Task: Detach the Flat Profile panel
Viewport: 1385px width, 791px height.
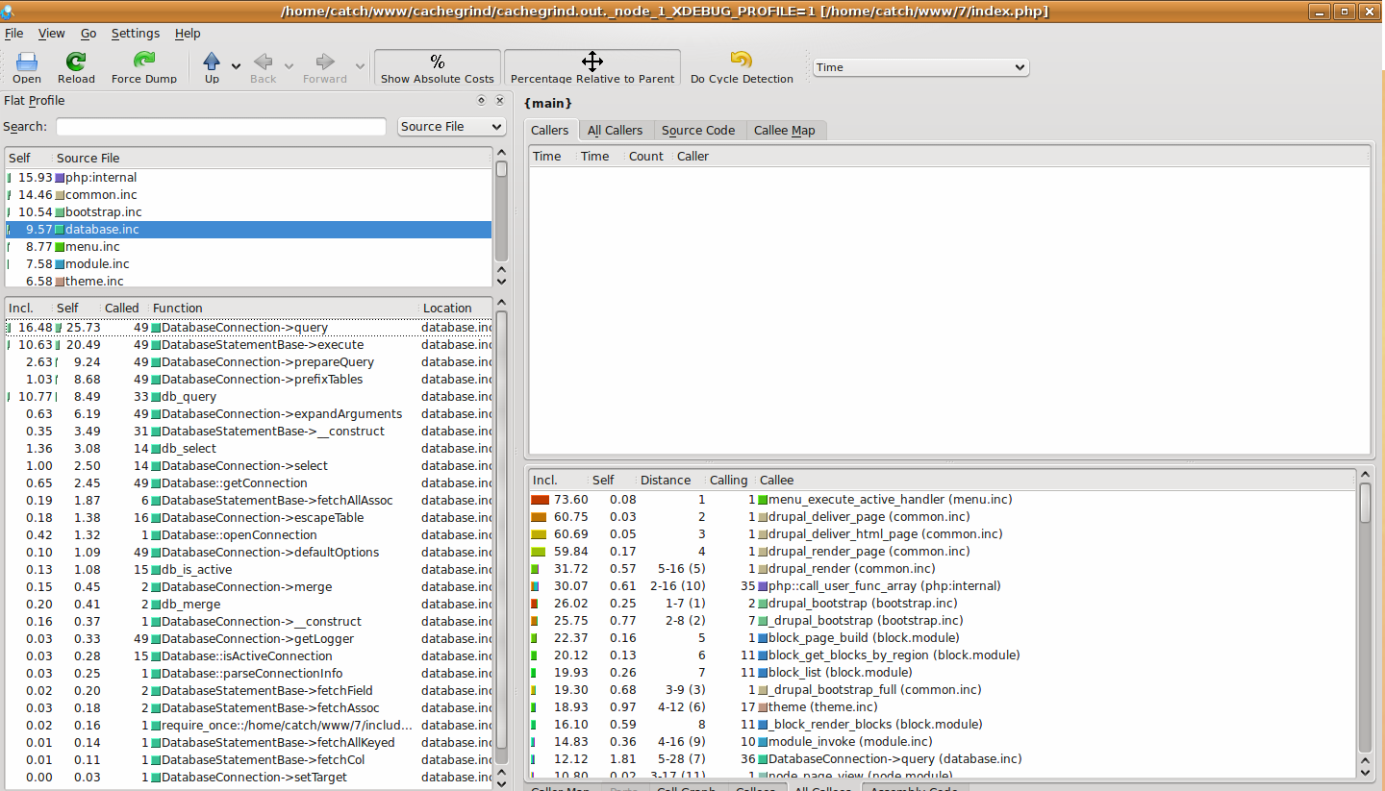Action: tap(482, 101)
